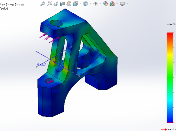The image size is (176, 131).
Task: Open the Apply Scene dropdown arrow
Action: click(117, 4)
